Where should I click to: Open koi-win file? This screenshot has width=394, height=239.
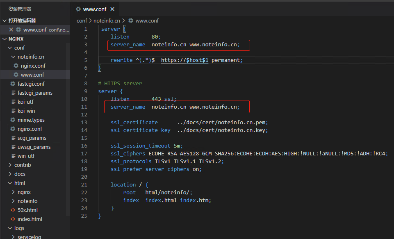click(26, 111)
